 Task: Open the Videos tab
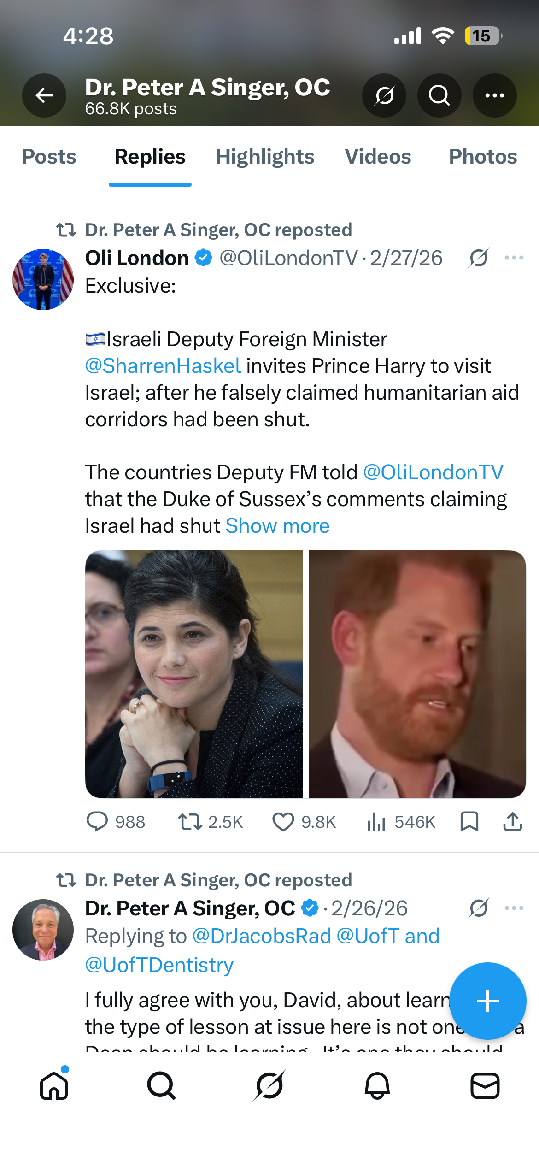(x=378, y=157)
